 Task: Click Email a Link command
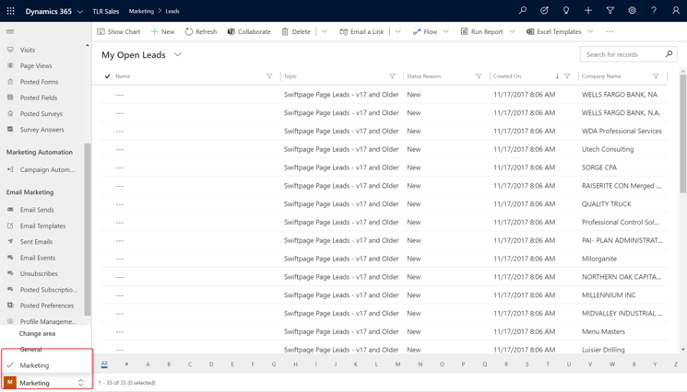coord(361,31)
